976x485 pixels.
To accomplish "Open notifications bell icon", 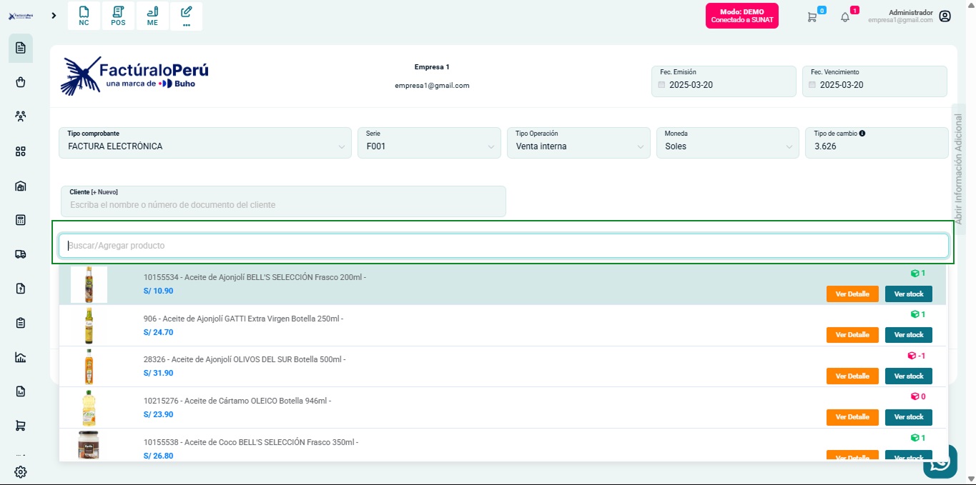I will 845,17.
